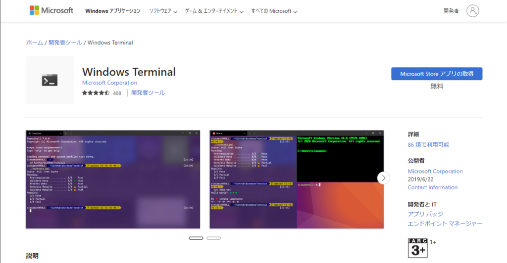Select second carousel page indicator
The height and width of the screenshot is (263, 507).
214,238
